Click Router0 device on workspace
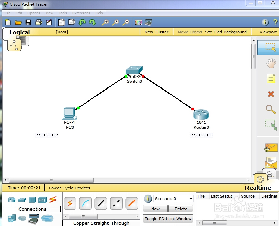The width and height of the screenshot is (279, 226). tap(201, 115)
